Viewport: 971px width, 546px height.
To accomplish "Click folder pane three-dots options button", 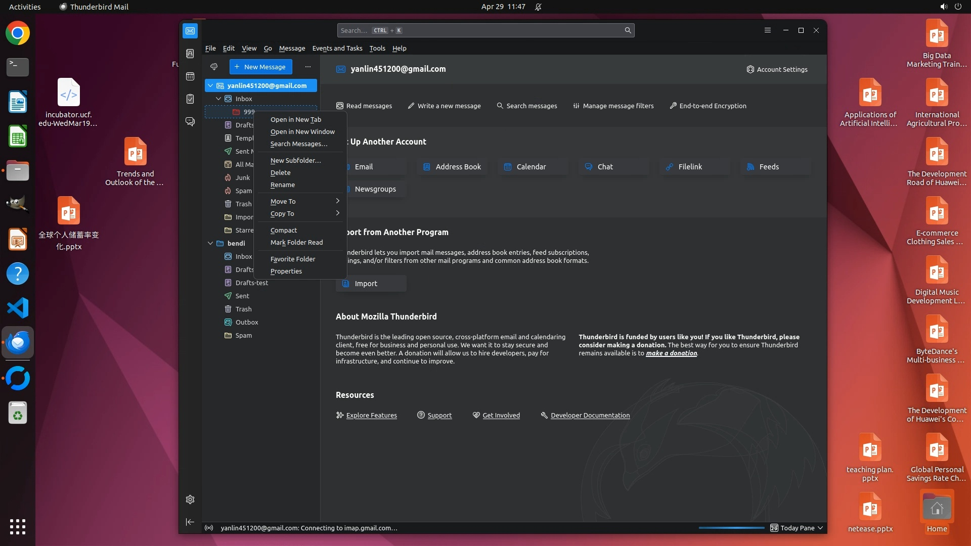I will pyautogui.click(x=307, y=67).
